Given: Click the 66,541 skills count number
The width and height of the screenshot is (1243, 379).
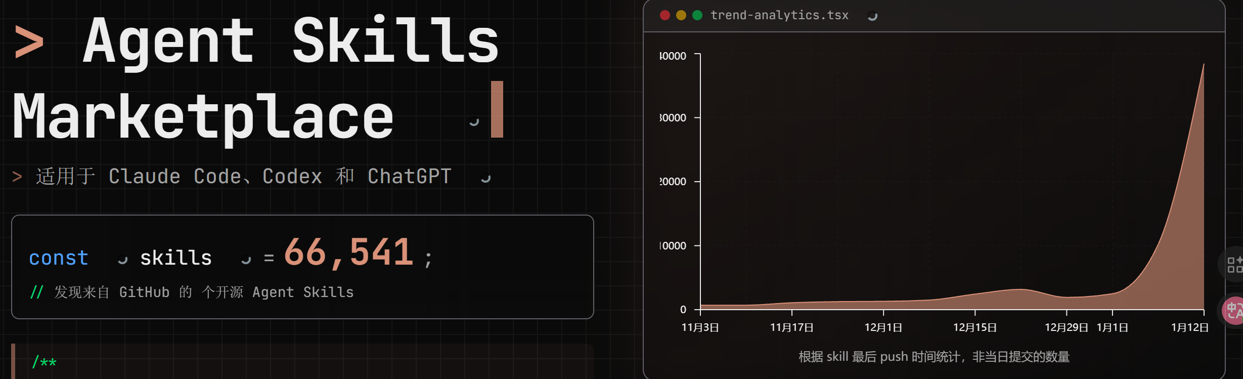Looking at the screenshot, I should (348, 252).
